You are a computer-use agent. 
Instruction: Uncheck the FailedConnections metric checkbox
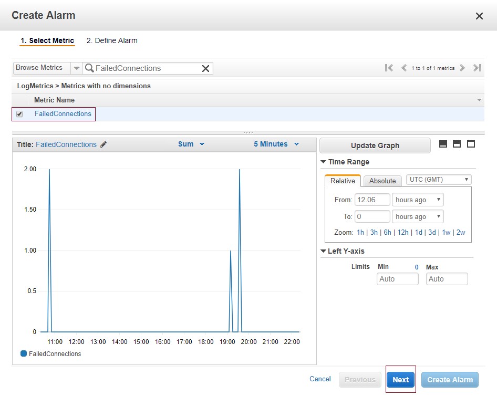(19, 114)
